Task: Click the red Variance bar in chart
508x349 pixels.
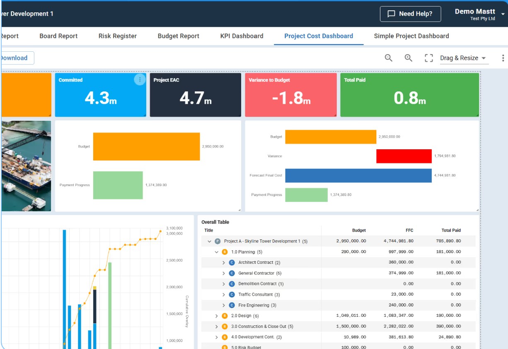Action: click(x=404, y=156)
